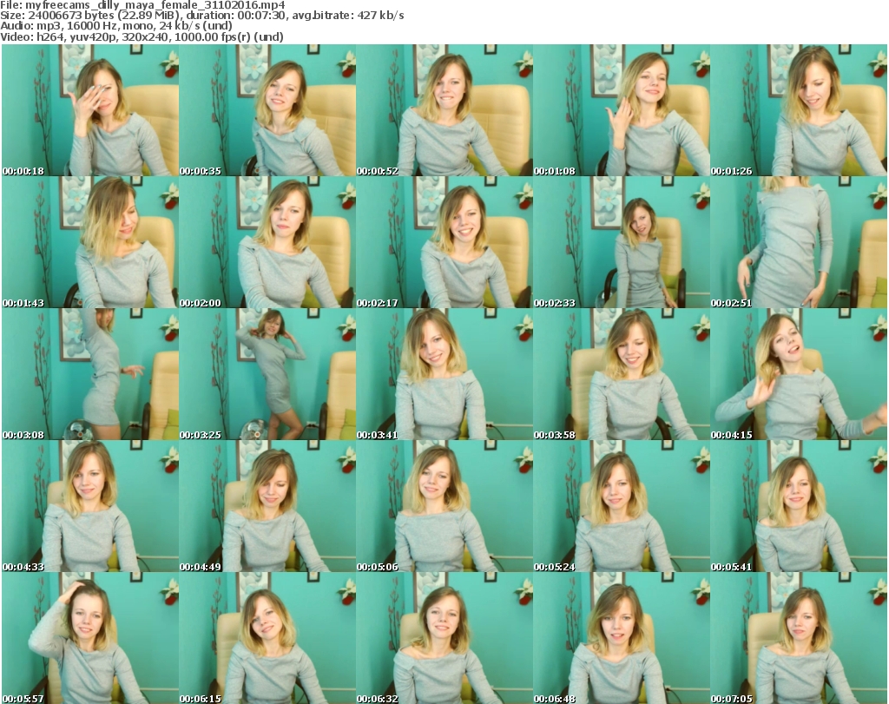Click the thumbnail frame at 00:00:18

[90, 110]
